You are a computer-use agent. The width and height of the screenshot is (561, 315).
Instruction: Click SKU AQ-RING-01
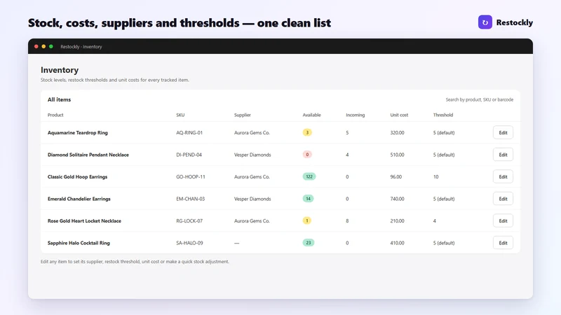(189, 132)
